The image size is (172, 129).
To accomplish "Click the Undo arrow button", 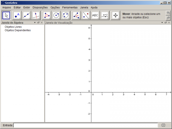I will 168,13.
